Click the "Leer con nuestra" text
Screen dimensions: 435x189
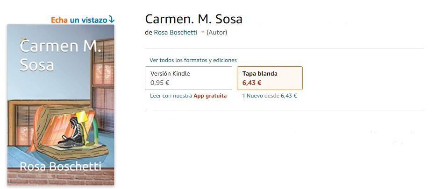pyautogui.click(x=171, y=96)
